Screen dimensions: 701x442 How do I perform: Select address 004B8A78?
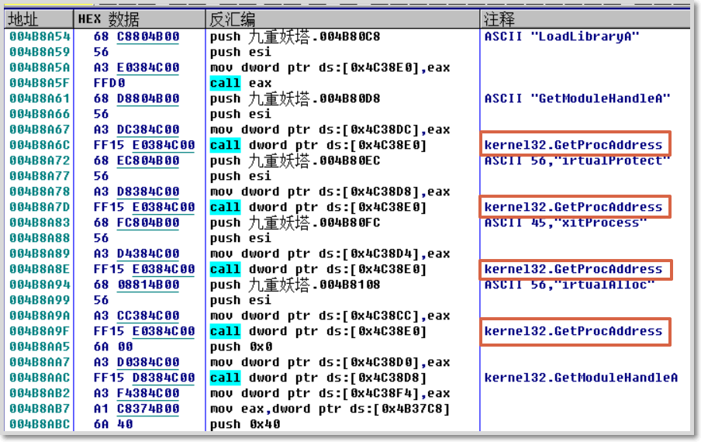tap(40, 192)
